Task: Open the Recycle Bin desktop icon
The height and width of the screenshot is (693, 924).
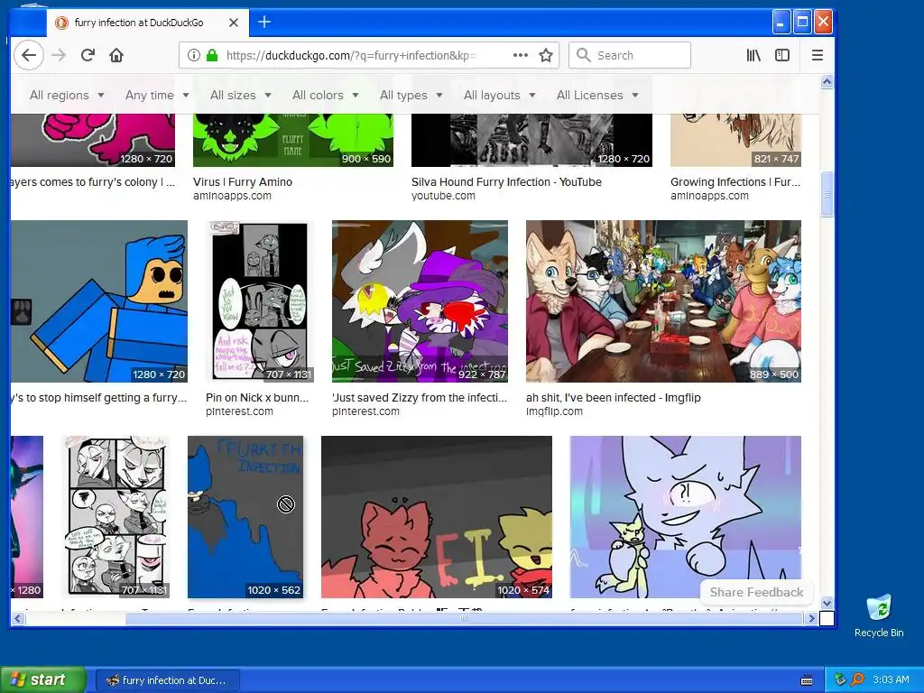Action: pyautogui.click(x=879, y=615)
